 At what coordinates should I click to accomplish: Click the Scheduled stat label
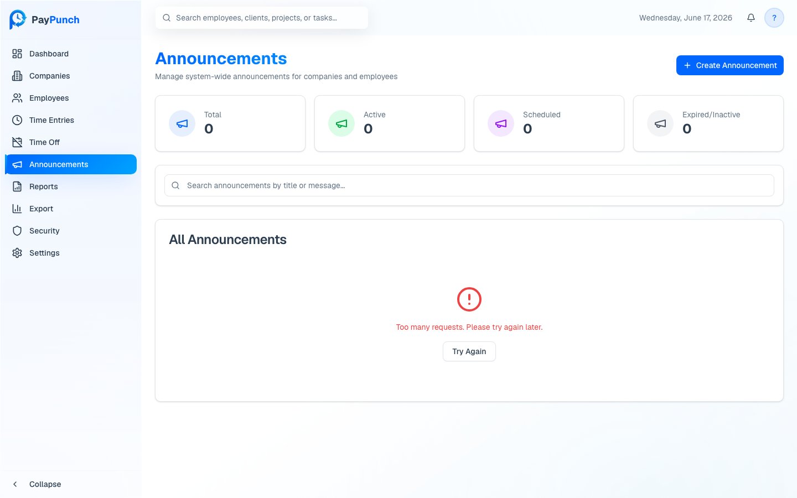click(542, 115)
